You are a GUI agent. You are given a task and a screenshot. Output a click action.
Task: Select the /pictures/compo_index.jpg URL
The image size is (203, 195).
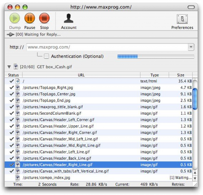coord(47,177)
